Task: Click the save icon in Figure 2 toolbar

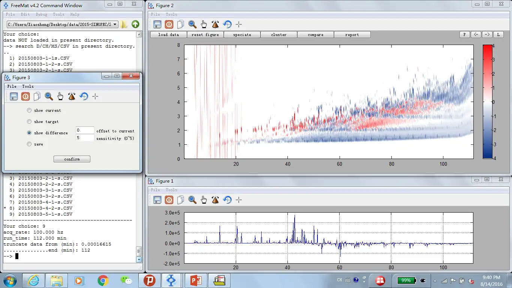Action: point(157,24)
